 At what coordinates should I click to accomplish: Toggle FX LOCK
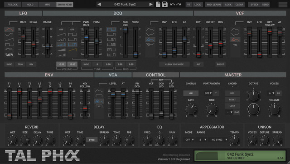13,5
